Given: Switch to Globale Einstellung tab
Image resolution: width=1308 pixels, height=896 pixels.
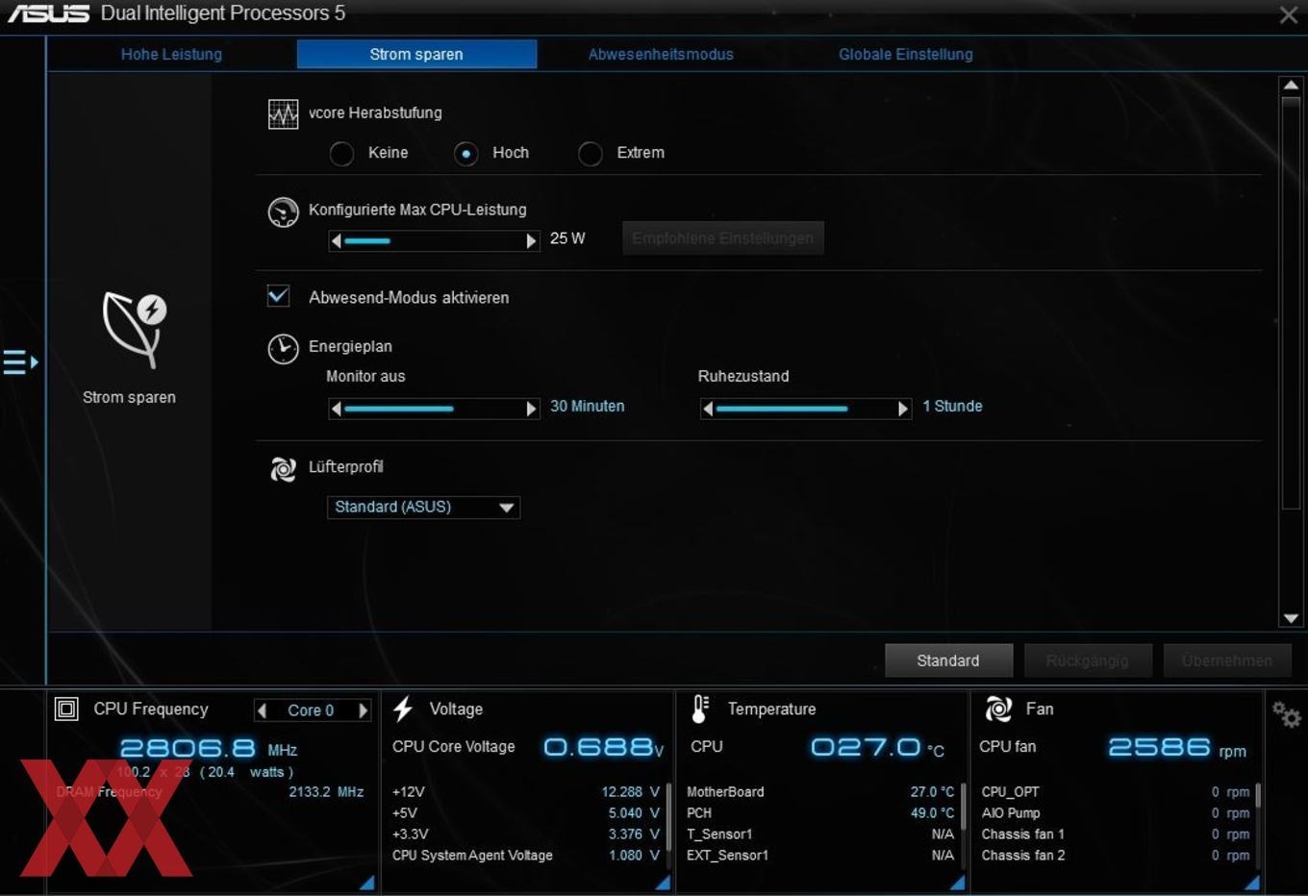Looking at the screenshot, I should 905,54.
